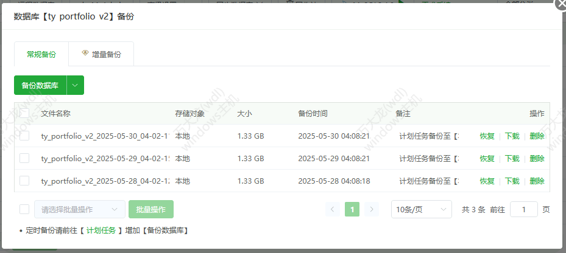Select the 2025-05-29 backup row checkbox

click(x=24, y=158)
